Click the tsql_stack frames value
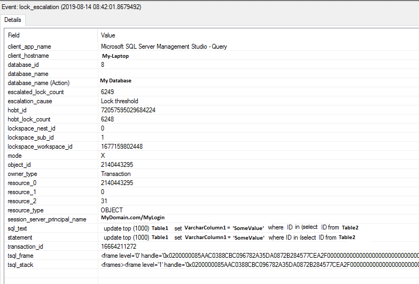The image size is (419, 284). [x=260, y=265]
